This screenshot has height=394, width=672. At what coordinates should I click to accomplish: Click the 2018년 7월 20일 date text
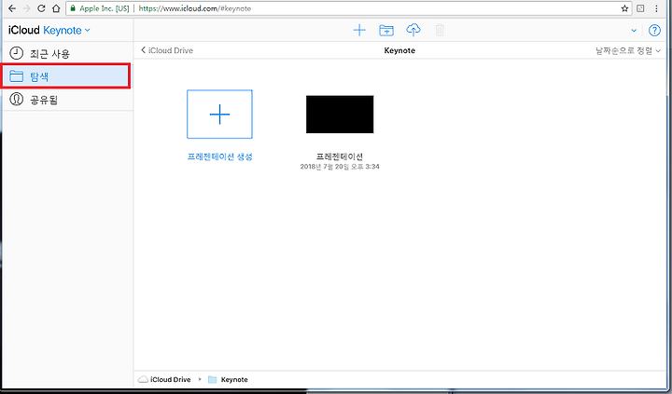(x=340, y=167)
